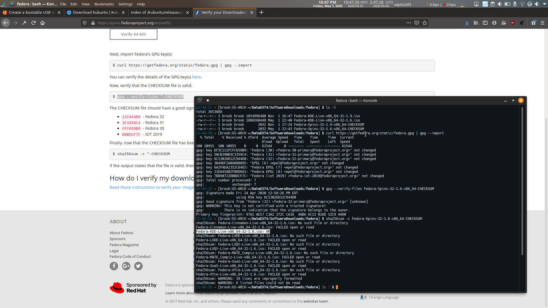The width and height of the screenshot is (548, 308).
Task: Open the Twitter icon in the footer
Action: click(x=138, y=266)
